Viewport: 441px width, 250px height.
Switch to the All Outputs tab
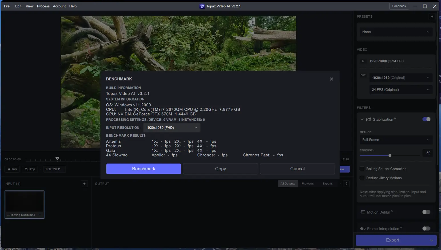tap(288, 184)
